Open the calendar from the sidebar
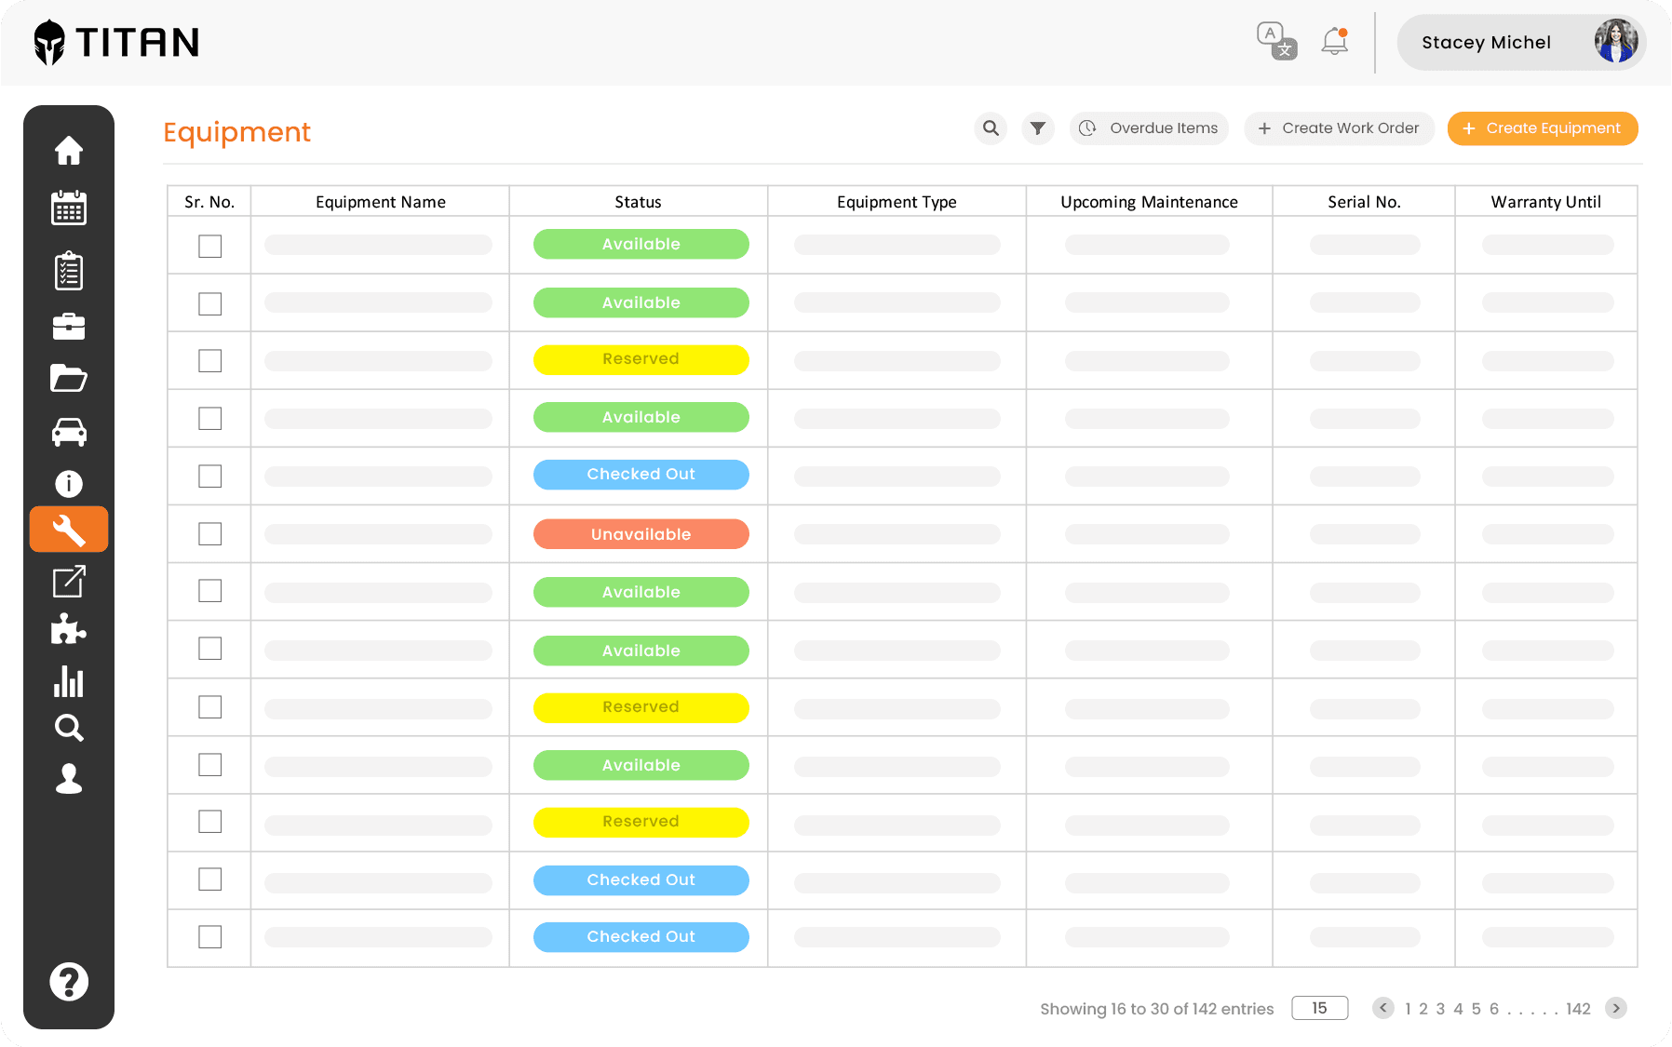The height and width of the screenshot is (1047, 1672). pos(69,207)
